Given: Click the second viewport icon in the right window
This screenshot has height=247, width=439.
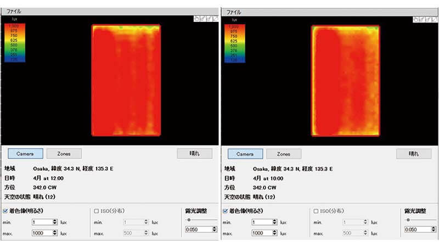Looking at the screenshot, I should tap(423, 19).
